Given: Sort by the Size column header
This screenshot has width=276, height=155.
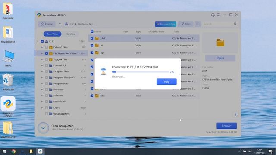Looking at the screenshot, I should (125, 31).
